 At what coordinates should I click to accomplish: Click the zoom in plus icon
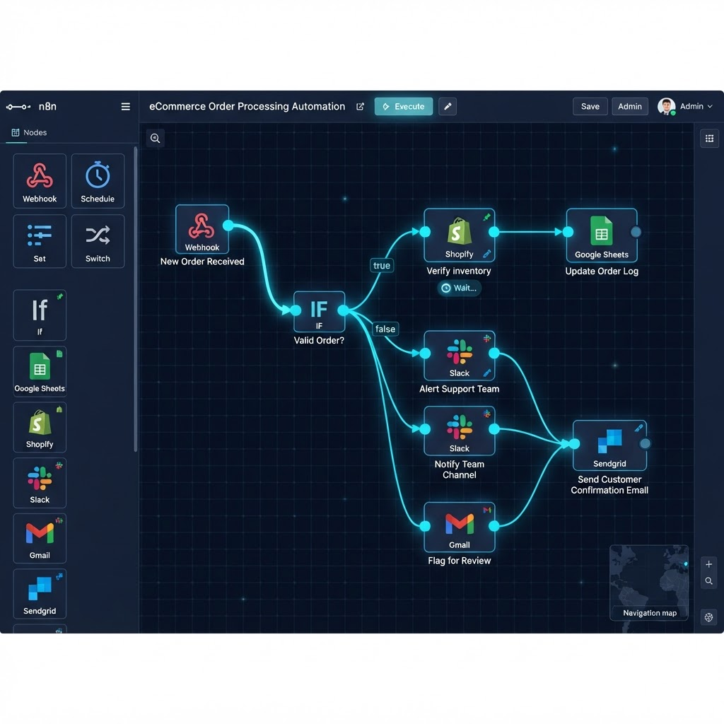pos(708,564)
